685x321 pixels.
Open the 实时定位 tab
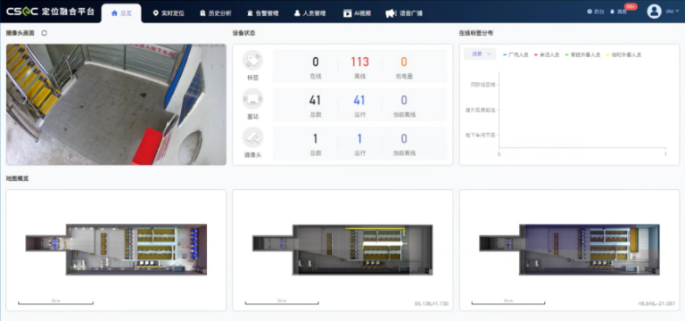pyautogui.click(x=169, y=13)
